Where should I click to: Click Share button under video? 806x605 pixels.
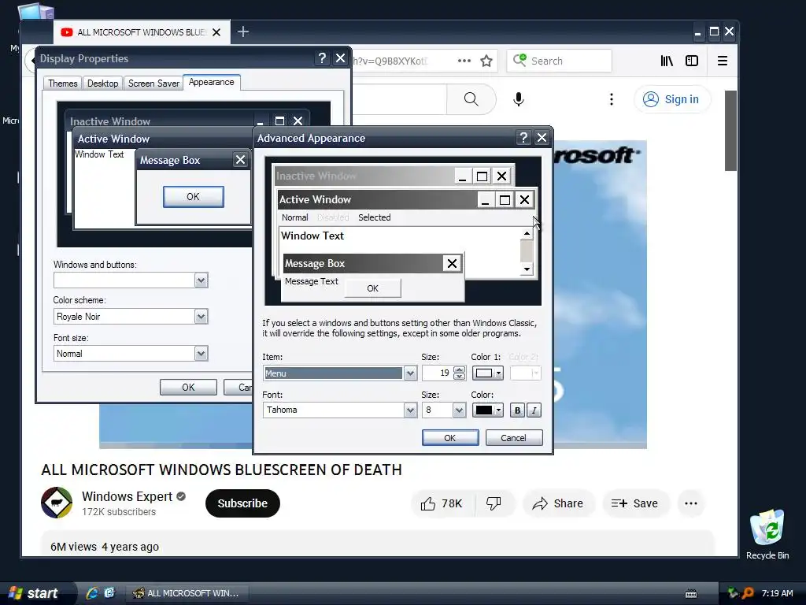click(x=558, y=503)
